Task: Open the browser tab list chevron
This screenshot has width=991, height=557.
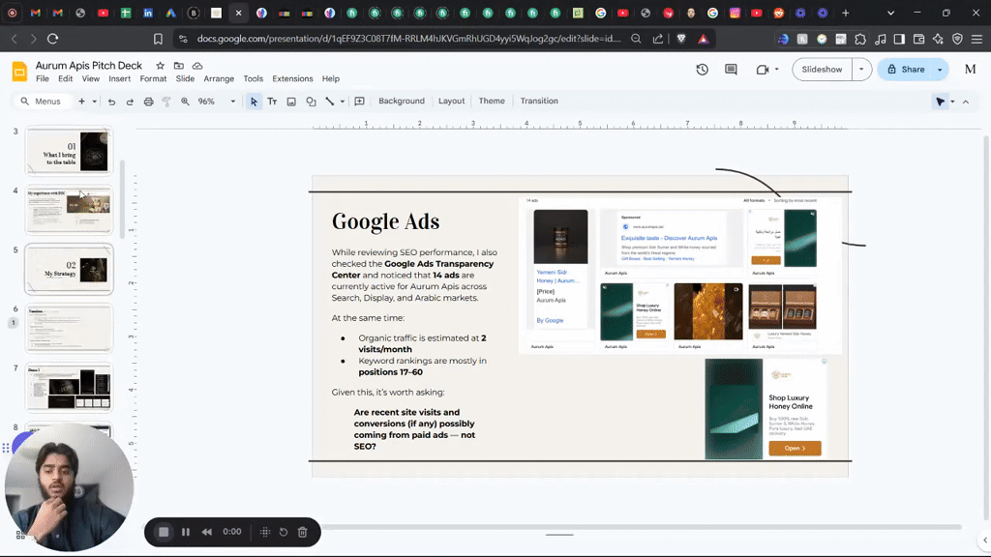Action: 890,13
